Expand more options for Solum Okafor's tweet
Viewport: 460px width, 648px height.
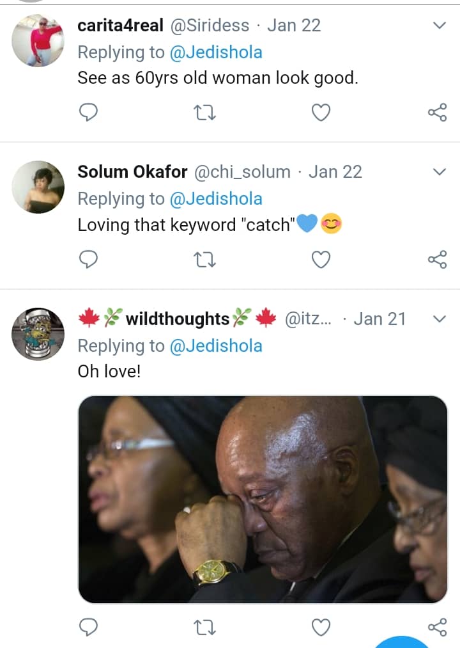click(x=439, y=172)
